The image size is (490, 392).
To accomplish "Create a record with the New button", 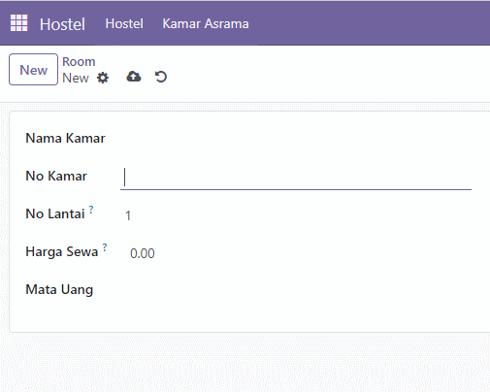I will tap(33, 70).
